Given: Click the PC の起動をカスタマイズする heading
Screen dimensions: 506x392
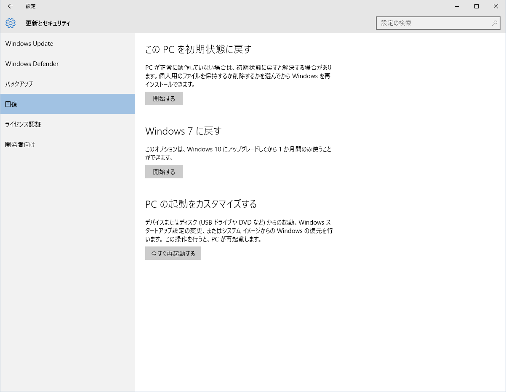Looking at the screenshot, I should [x=201, y=204].
